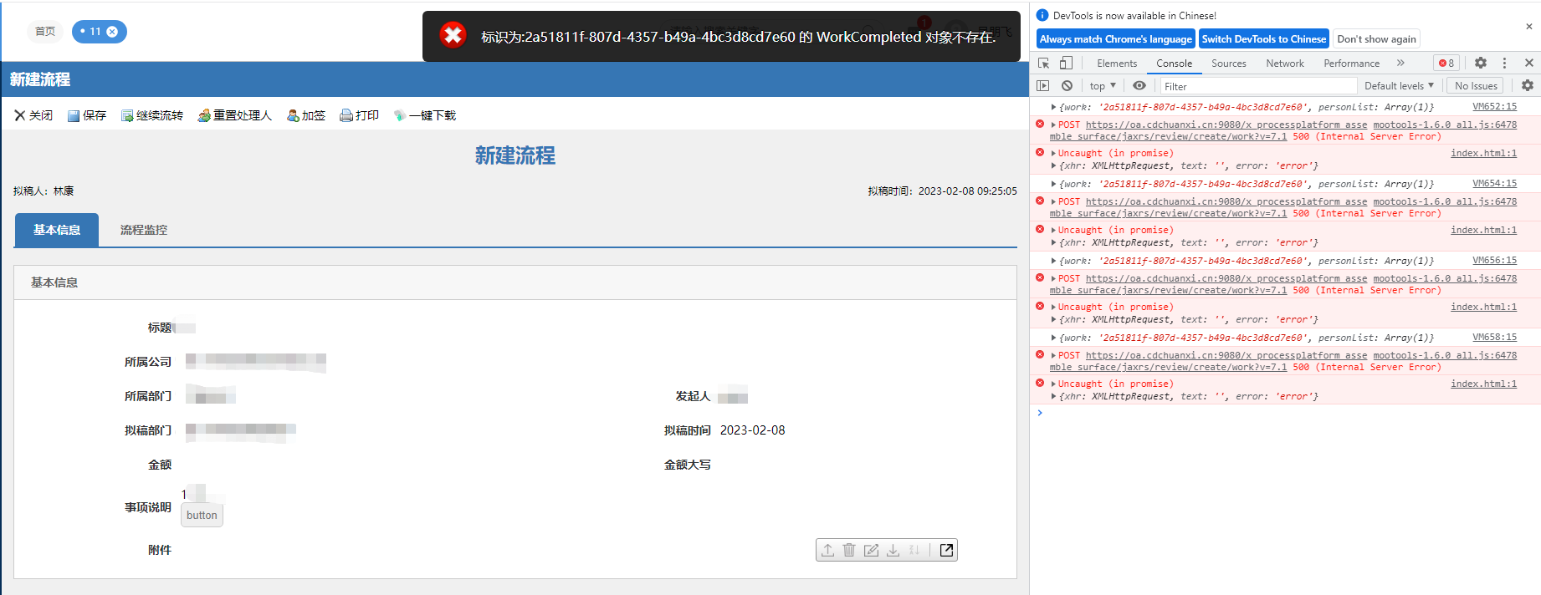The width and height of the screenshot is (1541, 595).
Task: Open the 'top' JavaScript context dropdown
Action: 1103,85
